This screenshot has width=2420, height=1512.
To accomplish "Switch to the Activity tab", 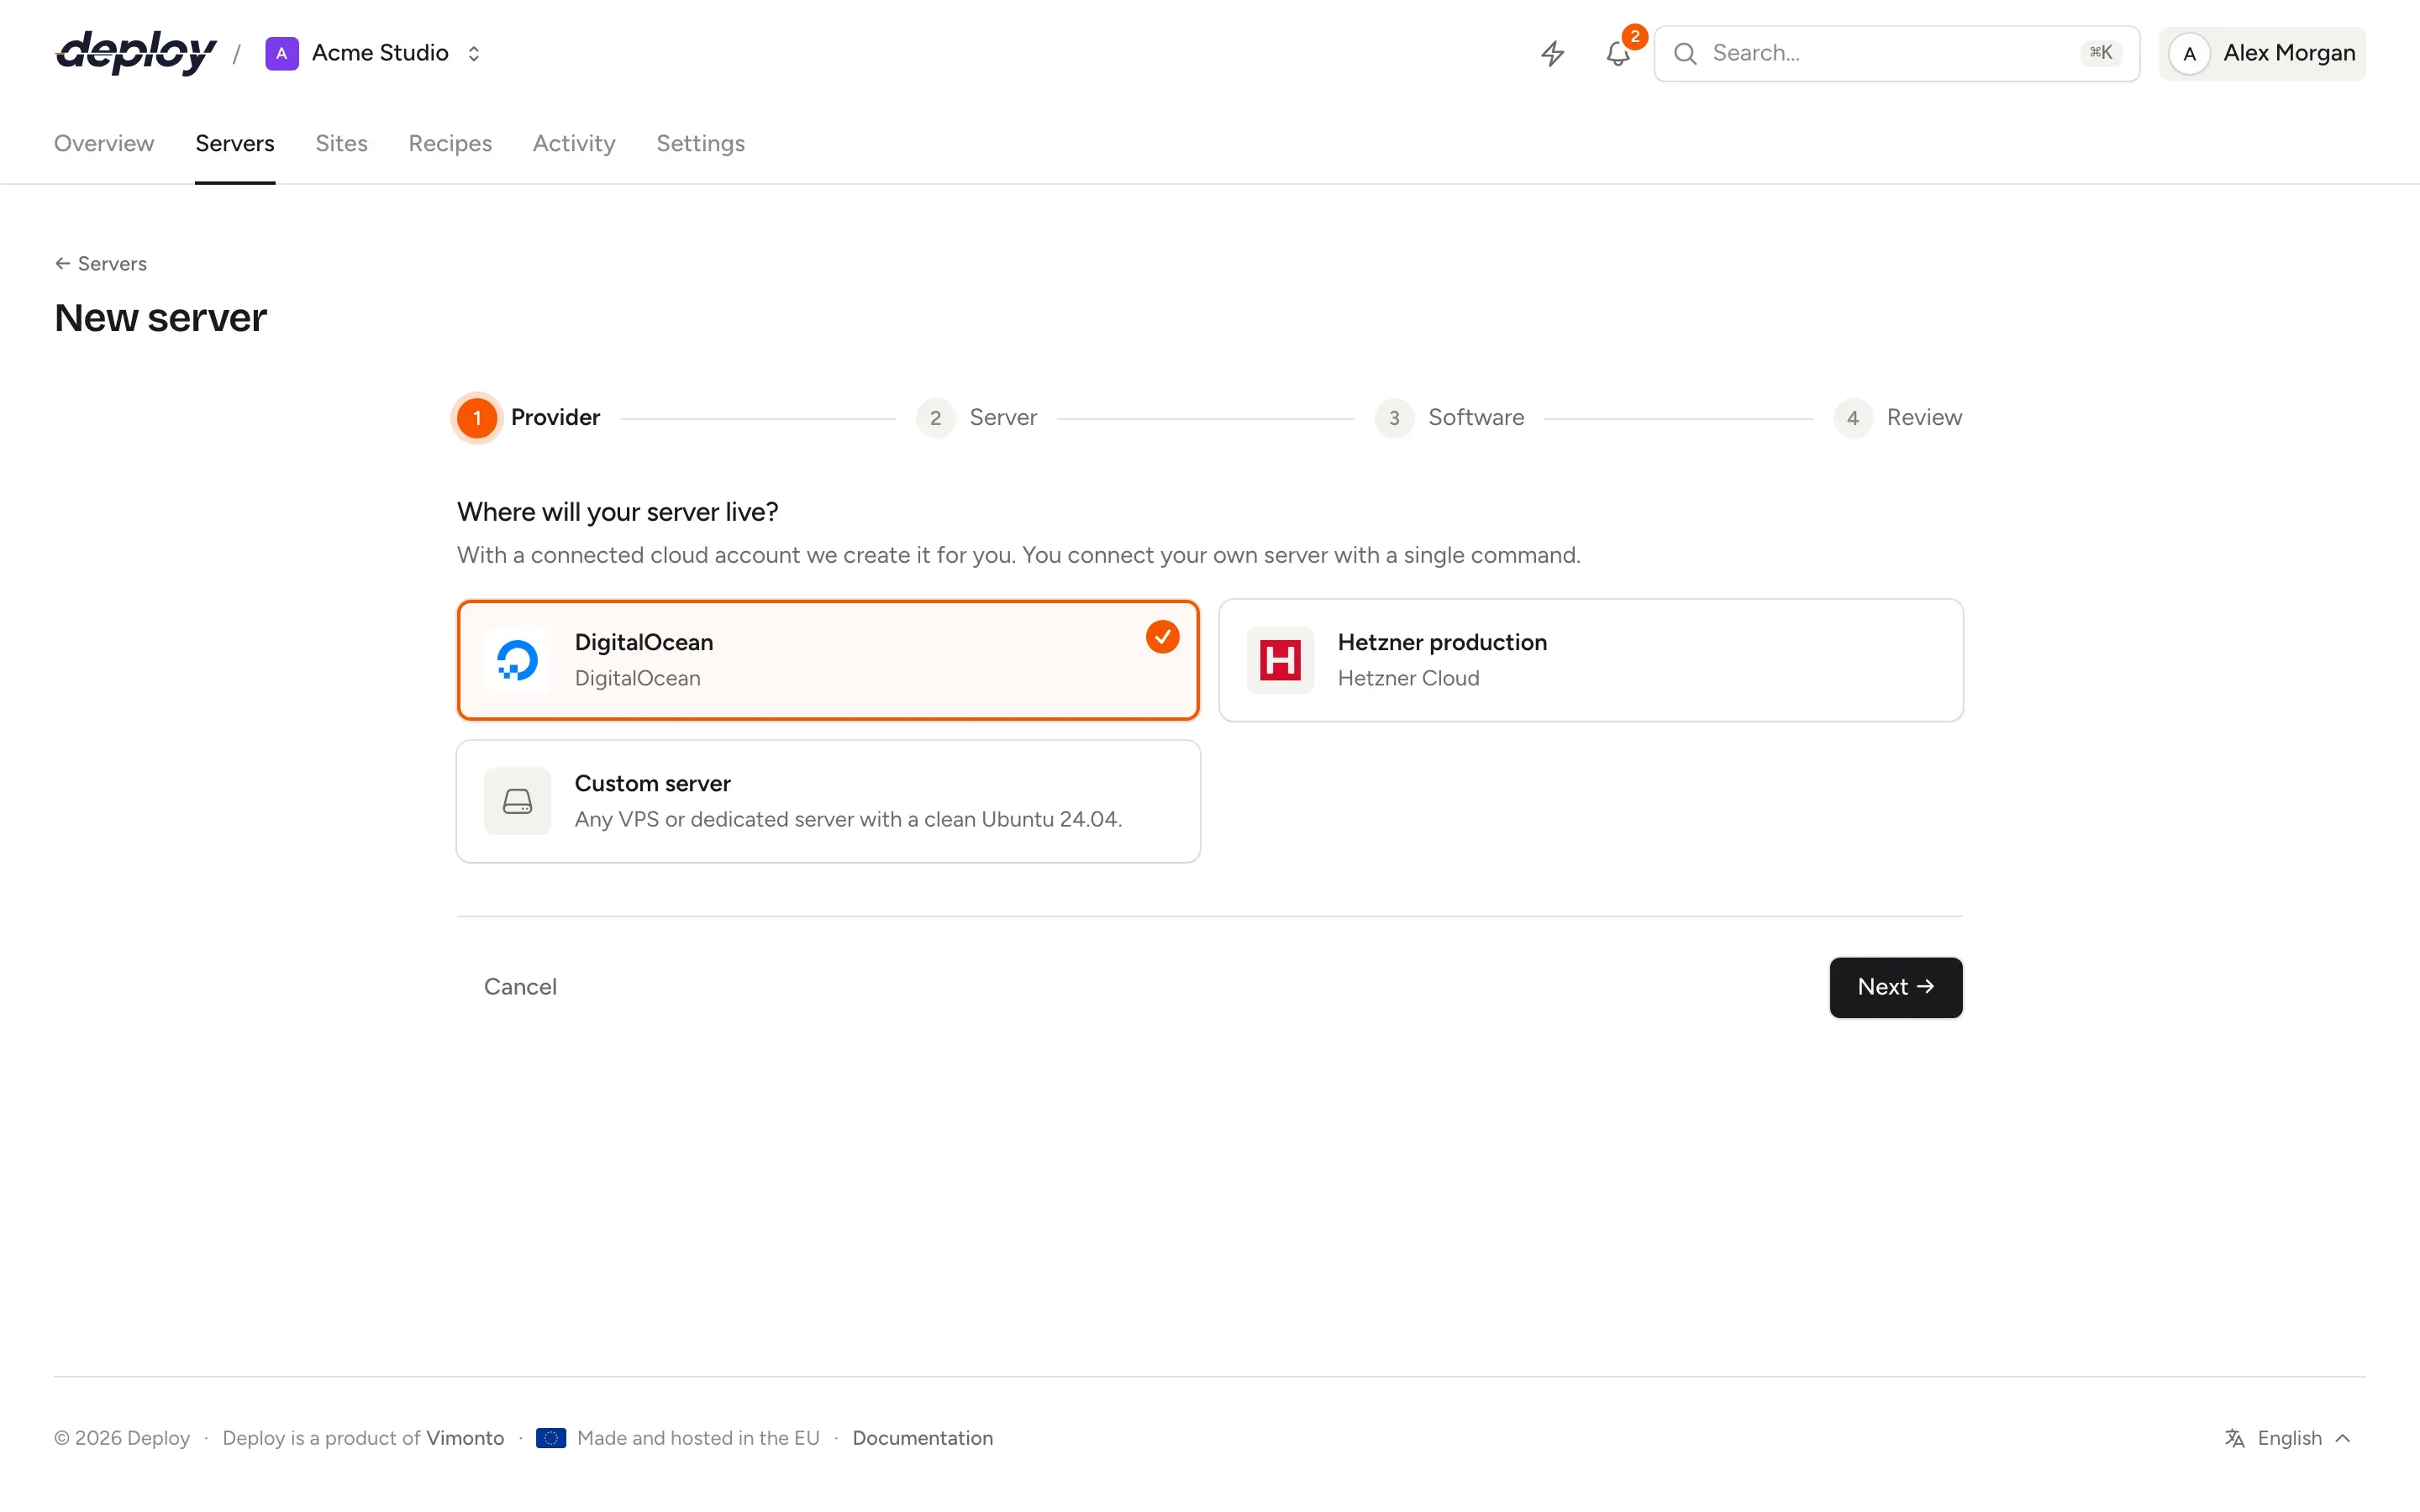I will click(574, 143).
